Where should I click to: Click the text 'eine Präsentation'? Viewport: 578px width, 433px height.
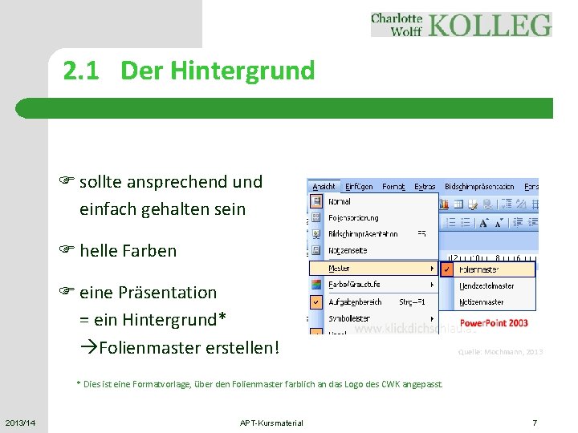148,293
